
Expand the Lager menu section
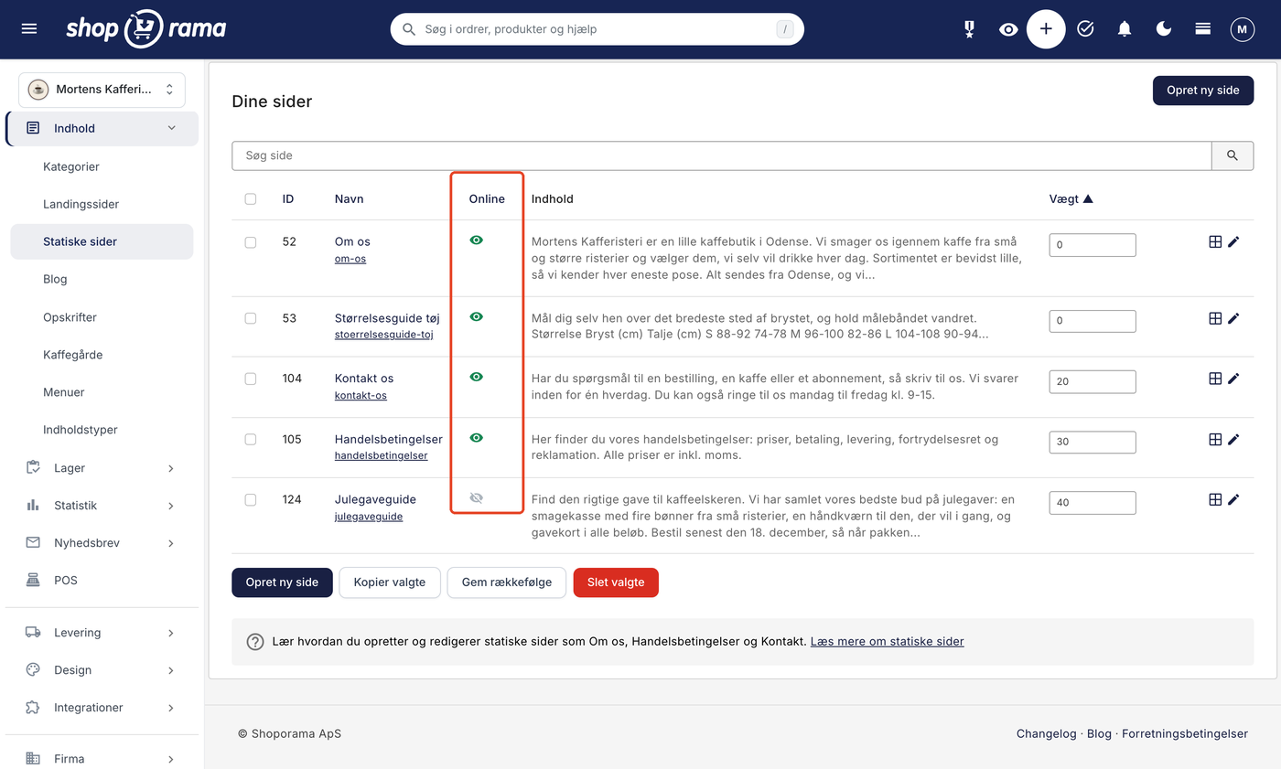point(102,468)
